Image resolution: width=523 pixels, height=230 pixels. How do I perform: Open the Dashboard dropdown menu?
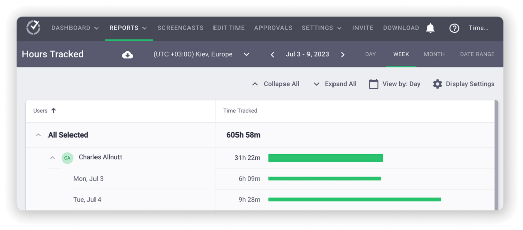tap(75, 28)
